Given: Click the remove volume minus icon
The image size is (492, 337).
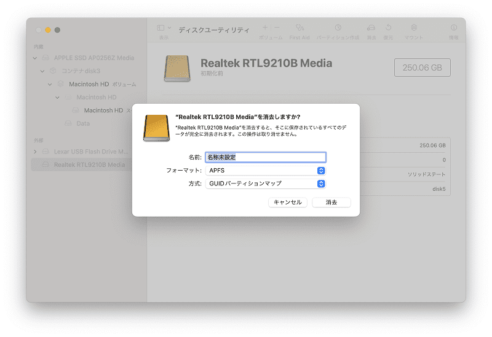Looking at the screenshot, I should tap(277, 28).
